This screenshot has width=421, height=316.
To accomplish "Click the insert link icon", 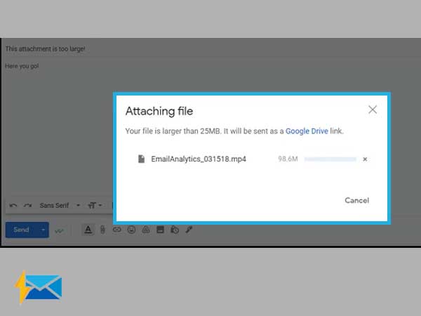I will pos(116,230).
